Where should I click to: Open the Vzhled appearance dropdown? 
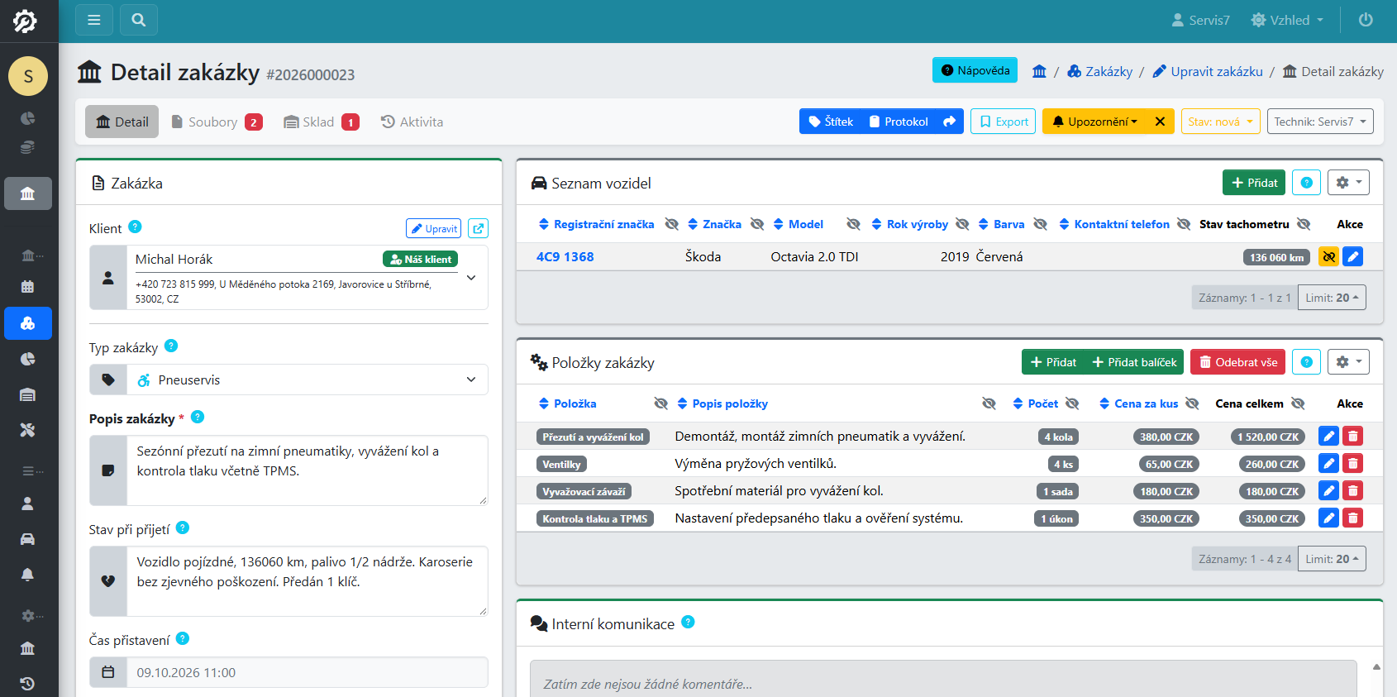(1287, 20)
